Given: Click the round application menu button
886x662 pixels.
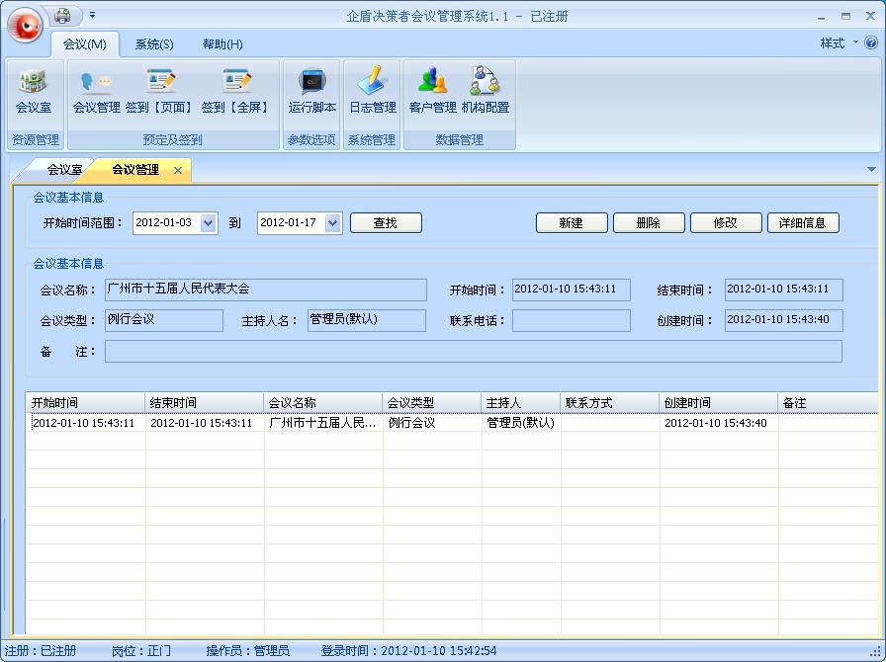Looking at the screenshot, I should [25, 25].
